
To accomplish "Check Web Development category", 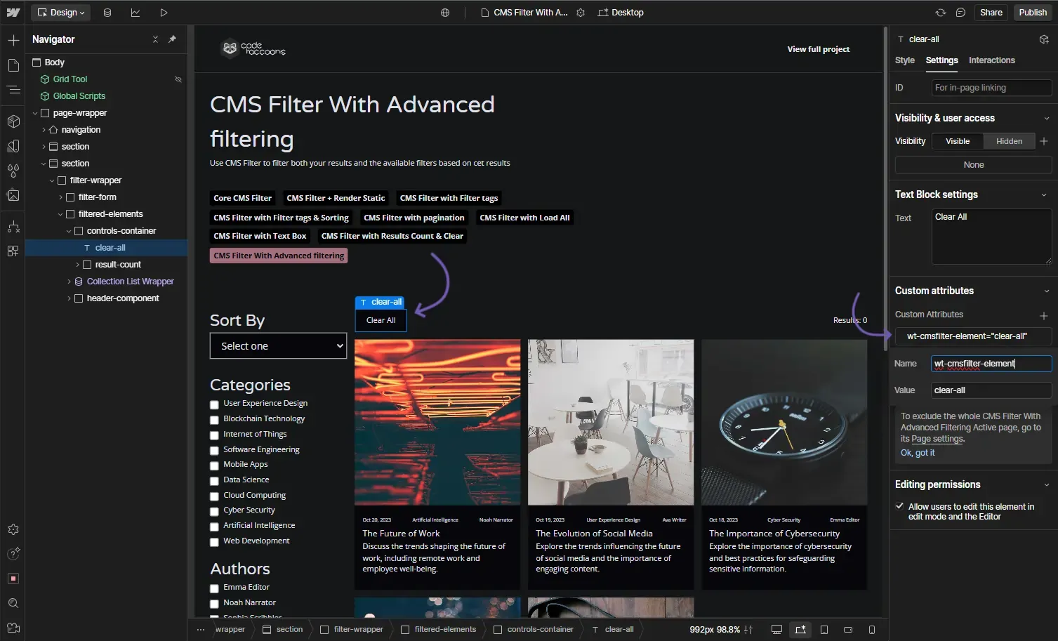I will 214,542.
